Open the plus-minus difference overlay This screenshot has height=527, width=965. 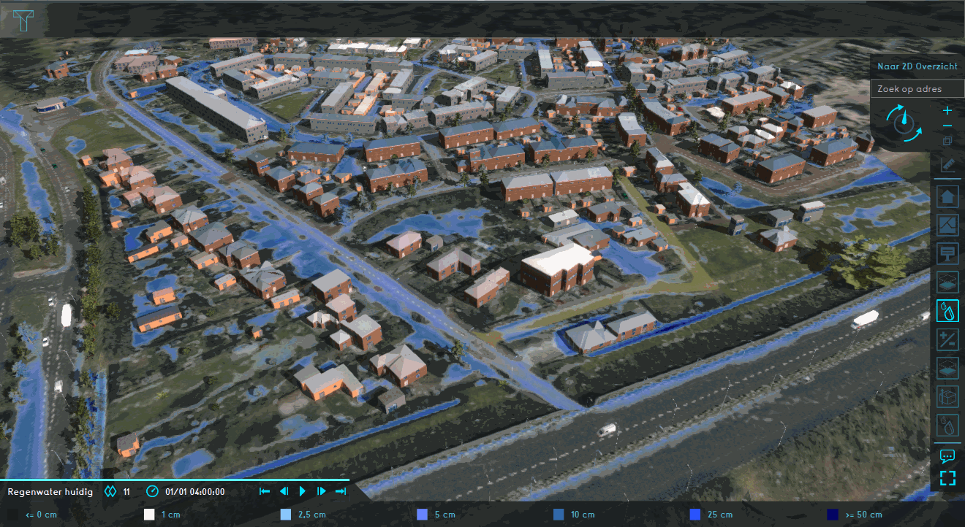[948, 339]
